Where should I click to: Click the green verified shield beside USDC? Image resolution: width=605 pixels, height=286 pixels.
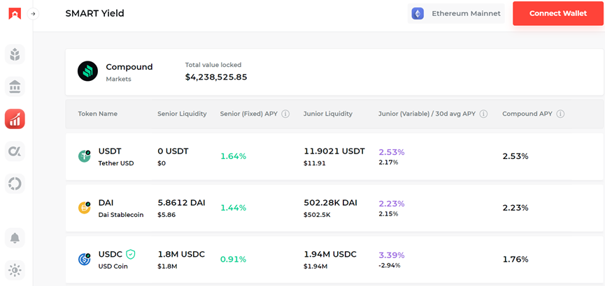[x=130, y=255]
